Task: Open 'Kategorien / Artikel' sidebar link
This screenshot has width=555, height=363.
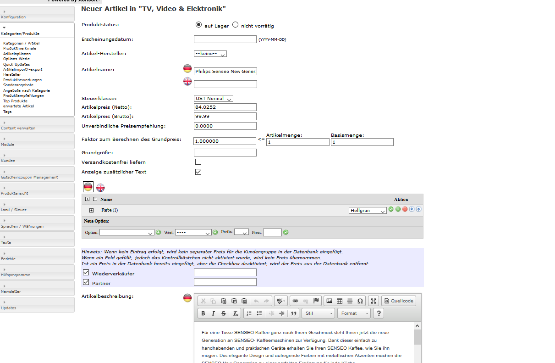Action: pyautogui.click(x=21, y=43)
